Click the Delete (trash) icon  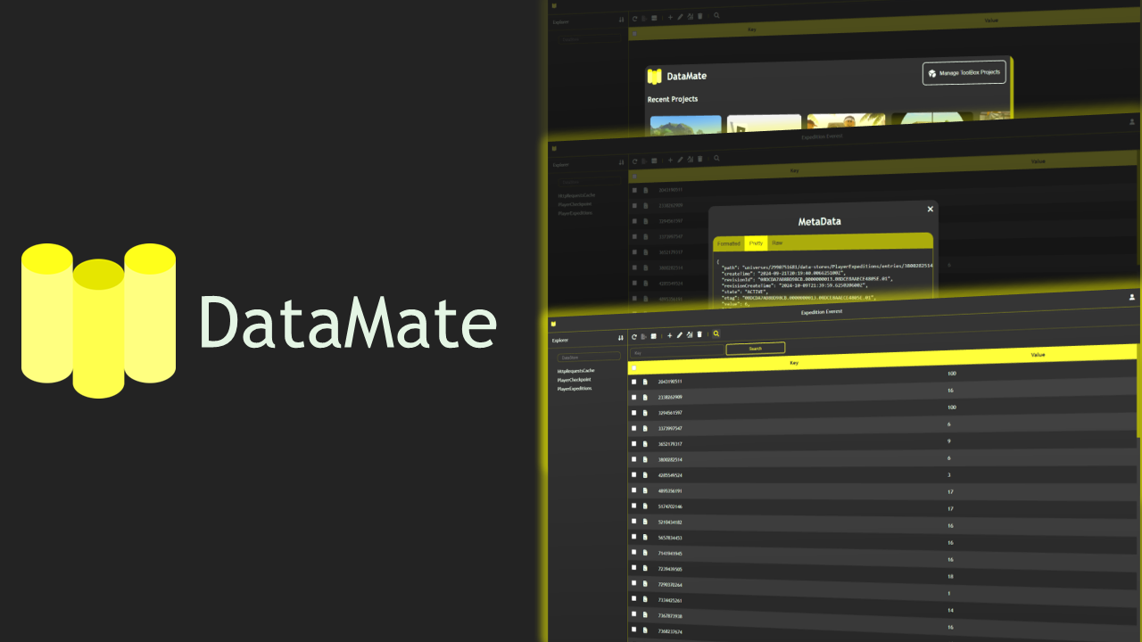pos(699,336)
